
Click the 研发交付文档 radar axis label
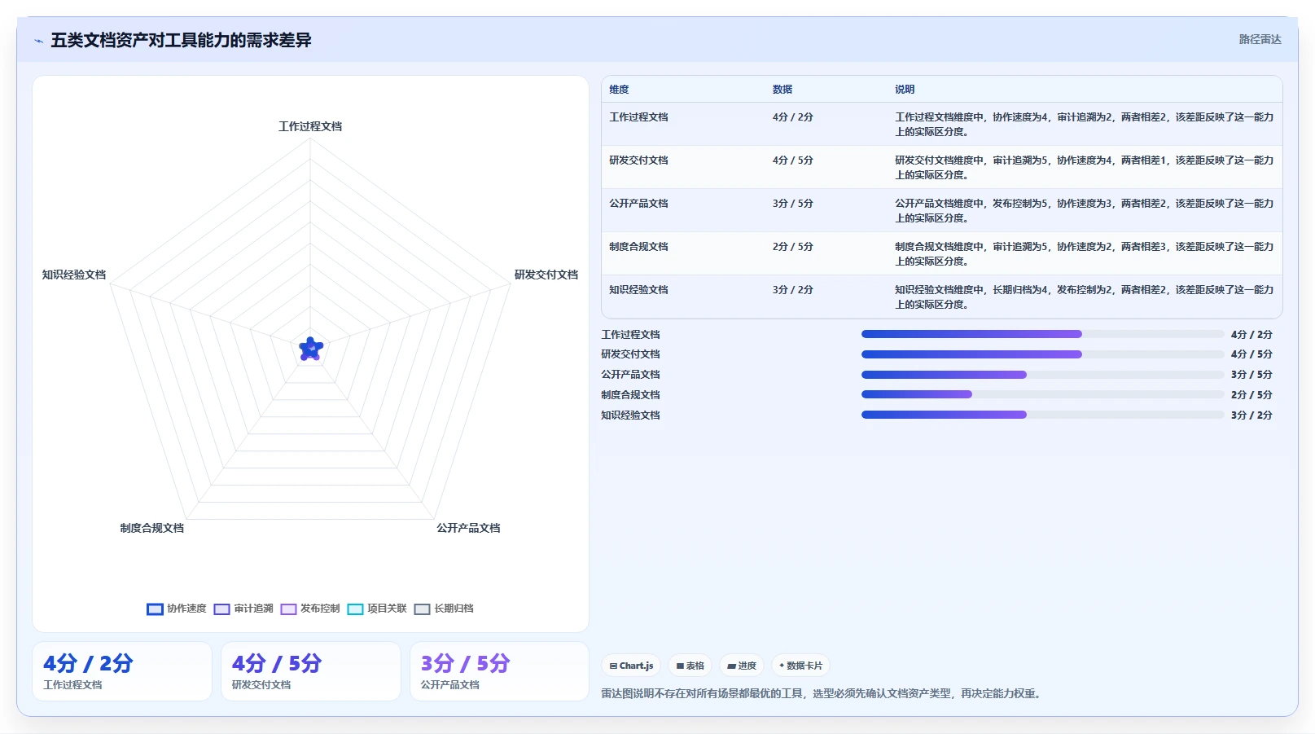pyautogui.click(x=546, y=275)
